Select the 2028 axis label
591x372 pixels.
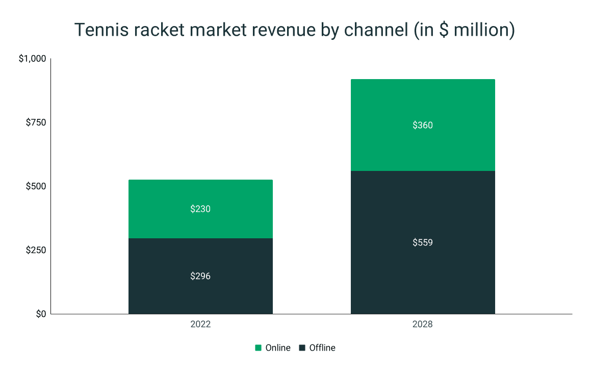click(x=422, y=324)
